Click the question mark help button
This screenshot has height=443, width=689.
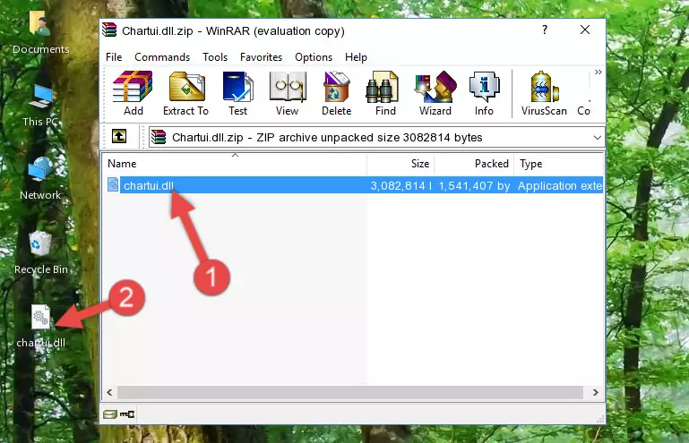pos(545,30)
